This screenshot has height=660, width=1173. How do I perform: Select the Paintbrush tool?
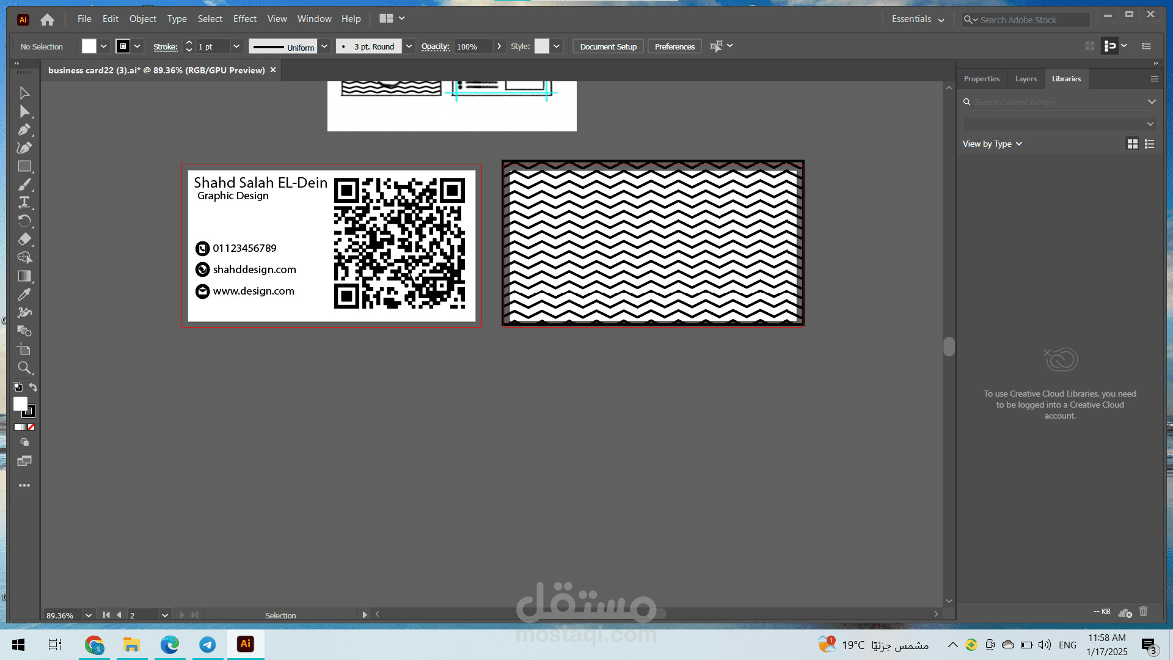pyautogui.click(x=24, y=185)
